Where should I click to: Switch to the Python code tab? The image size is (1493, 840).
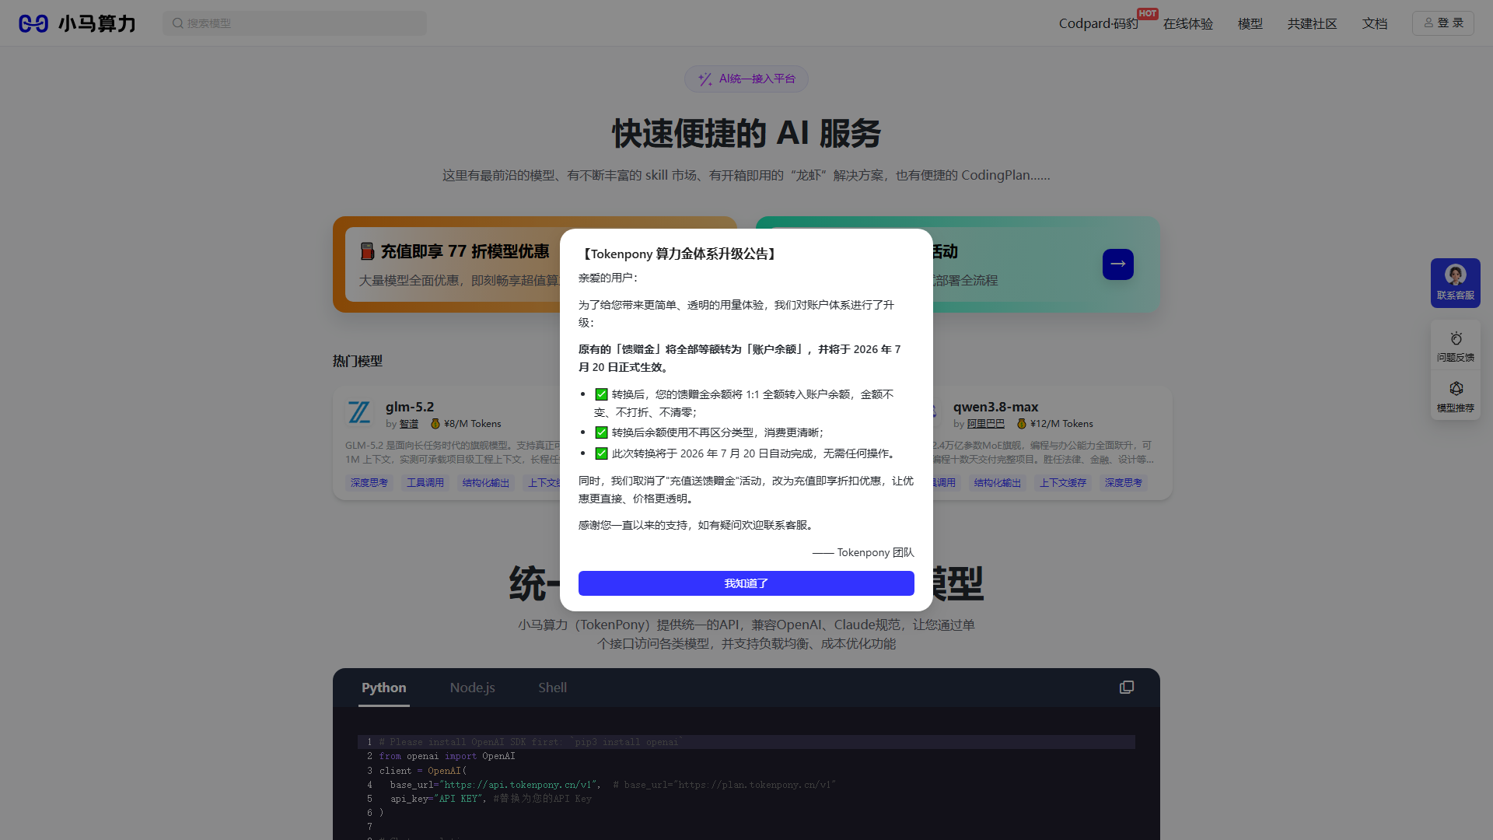pos(383,688)
